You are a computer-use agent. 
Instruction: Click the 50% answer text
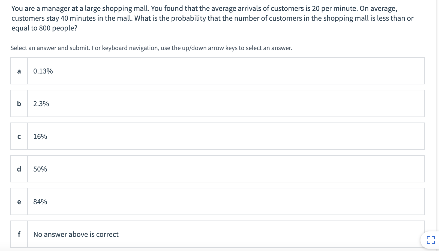[40, 169]
